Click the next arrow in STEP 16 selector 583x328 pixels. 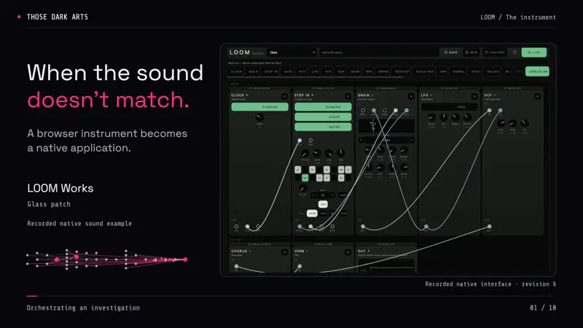[x=332, y=195]
